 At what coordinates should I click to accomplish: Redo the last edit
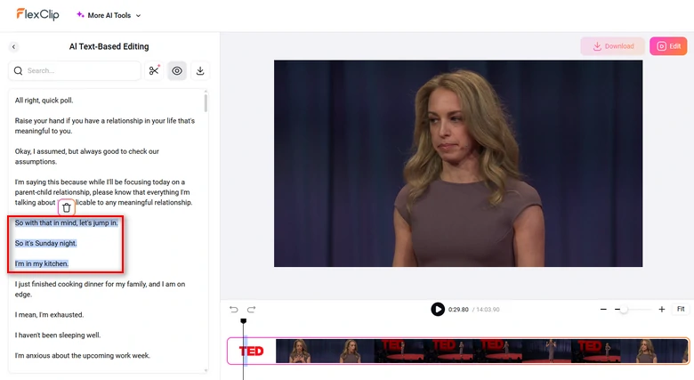pos(252,309)
